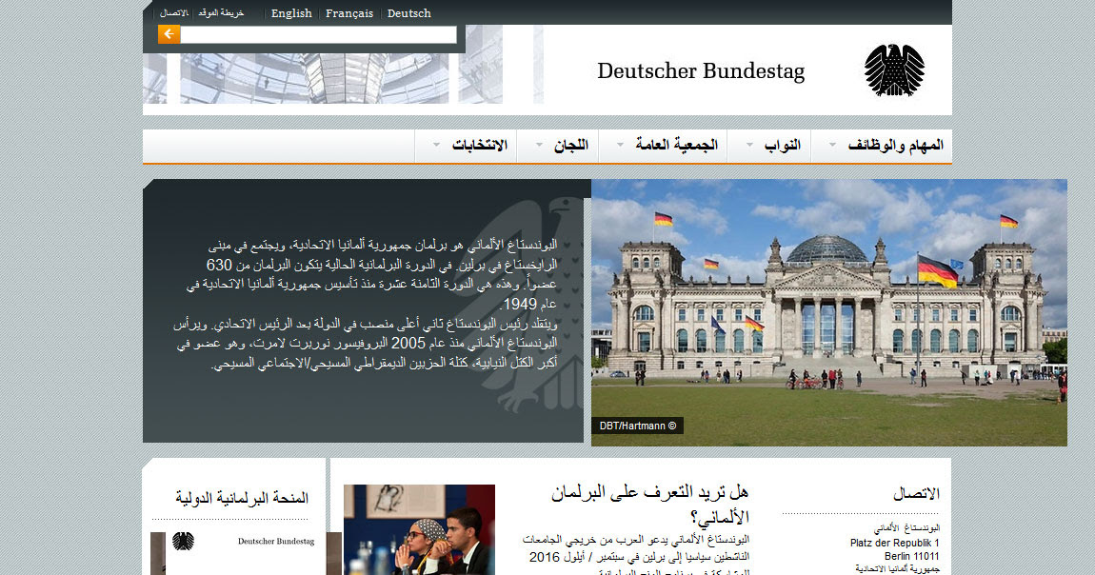Open headline هل تريد التعرف على البرلمان الألماني

(x=650, y=505)
